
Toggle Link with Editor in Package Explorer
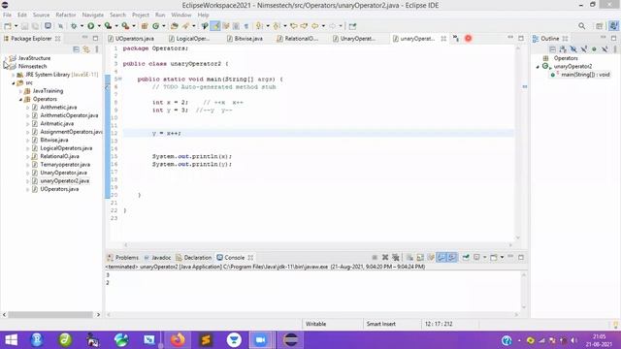point(86,49)
